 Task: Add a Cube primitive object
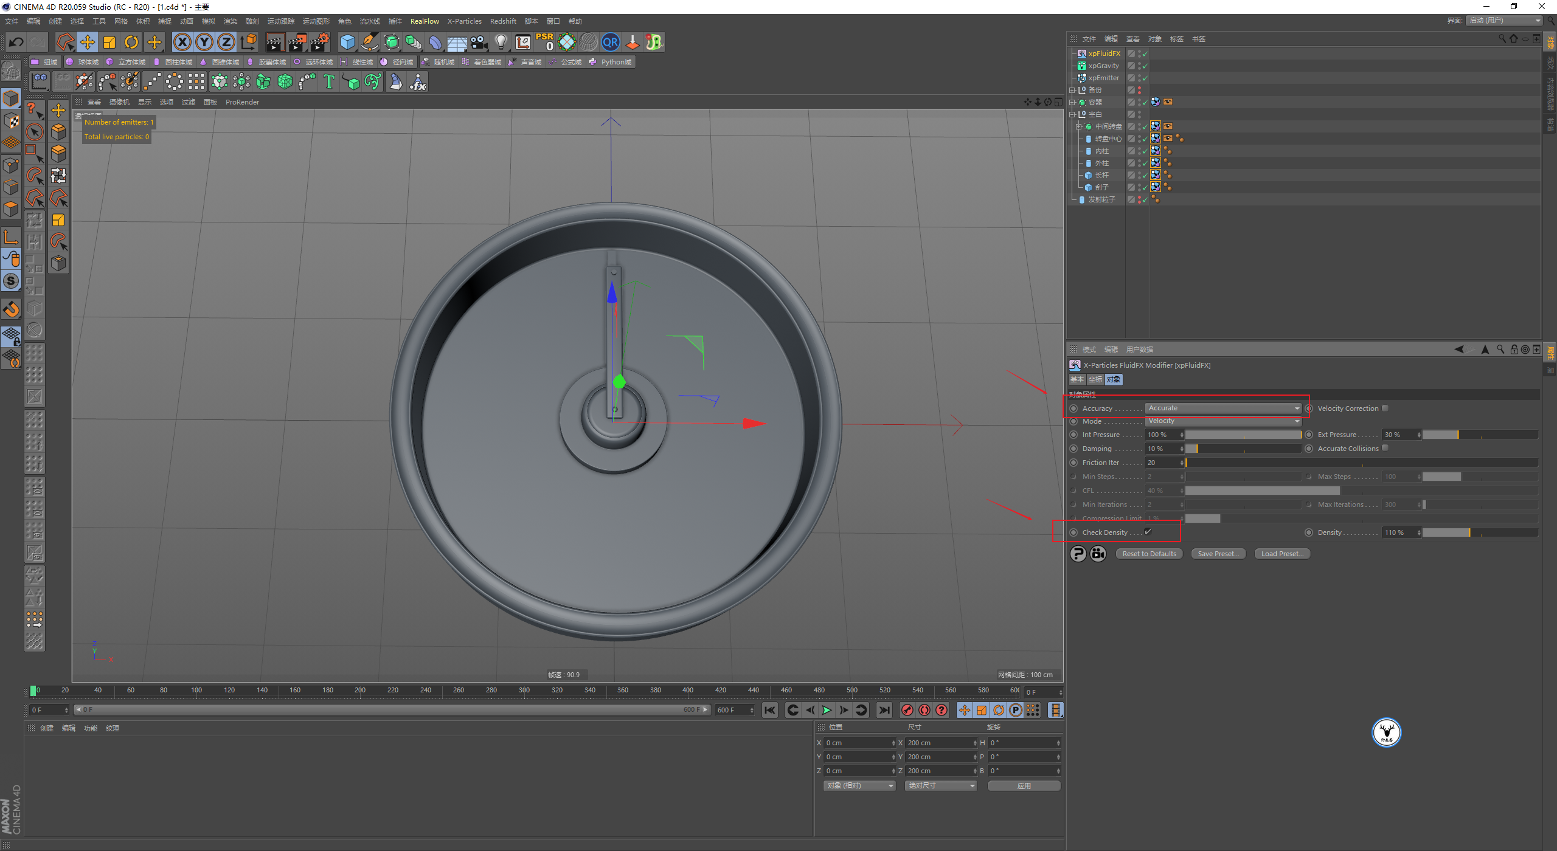coord(347,42)
